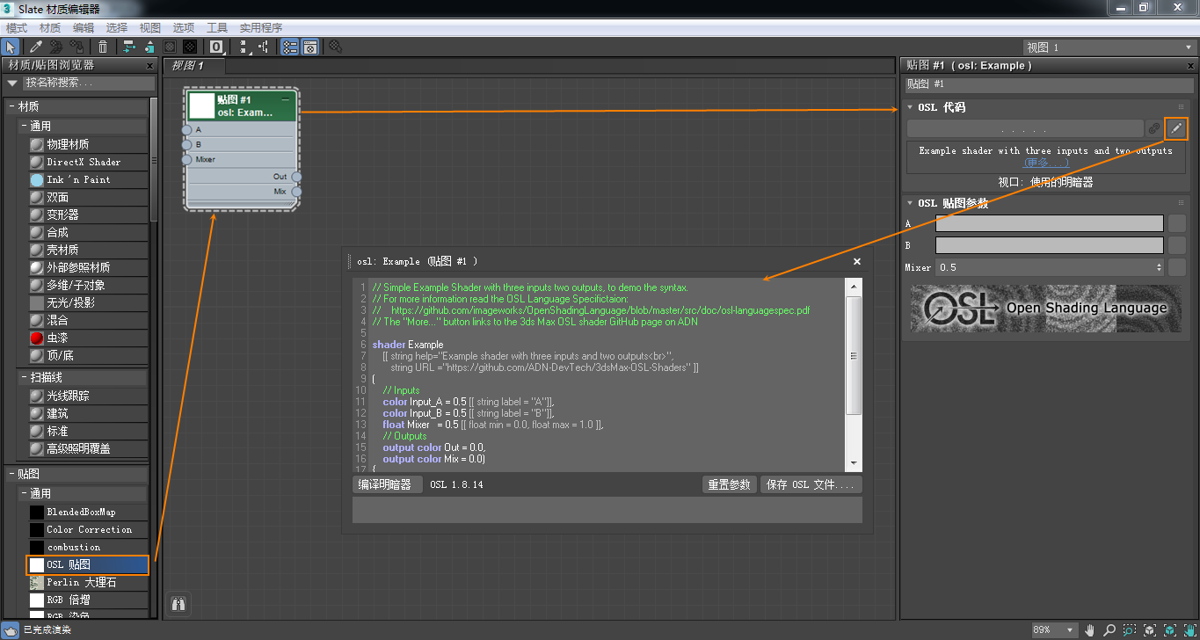Screen dimensions: 1200x640
Task: Collapse the OSL 贴图参数 rollout
Action: pos(911,203)
